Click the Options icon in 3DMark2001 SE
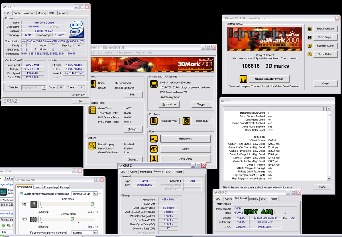Viewport: 342px width, 237px height. pyautogui.click(x=92, y=146)
